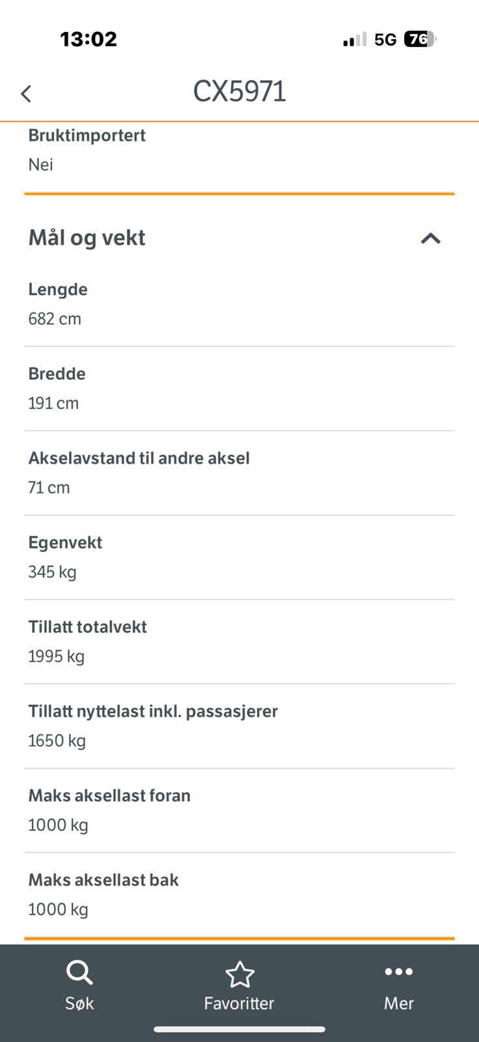The height and width of the screenshot is (1042, 479).
Task: Select the Bredde 191 cm value
Action: (x=53, y=403)
